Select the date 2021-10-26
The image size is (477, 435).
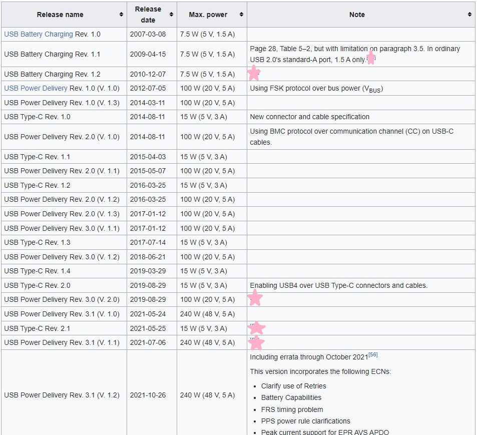[x=148, y=395]
